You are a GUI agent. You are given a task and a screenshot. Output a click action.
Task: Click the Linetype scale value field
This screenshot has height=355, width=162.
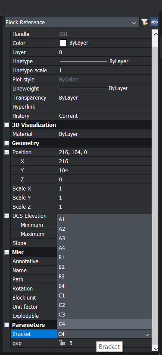pyautogui.click(x=104, y=71)
